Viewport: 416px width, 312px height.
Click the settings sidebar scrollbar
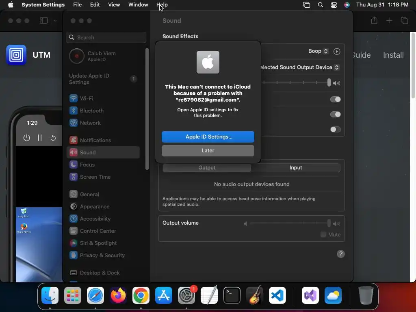(147, 109)
